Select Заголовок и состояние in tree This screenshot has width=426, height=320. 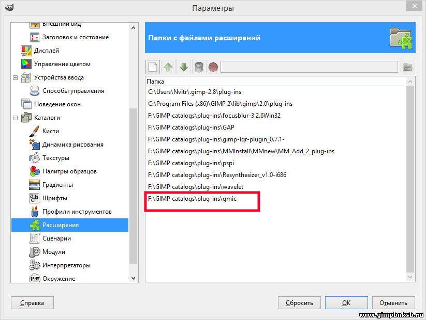76,37
